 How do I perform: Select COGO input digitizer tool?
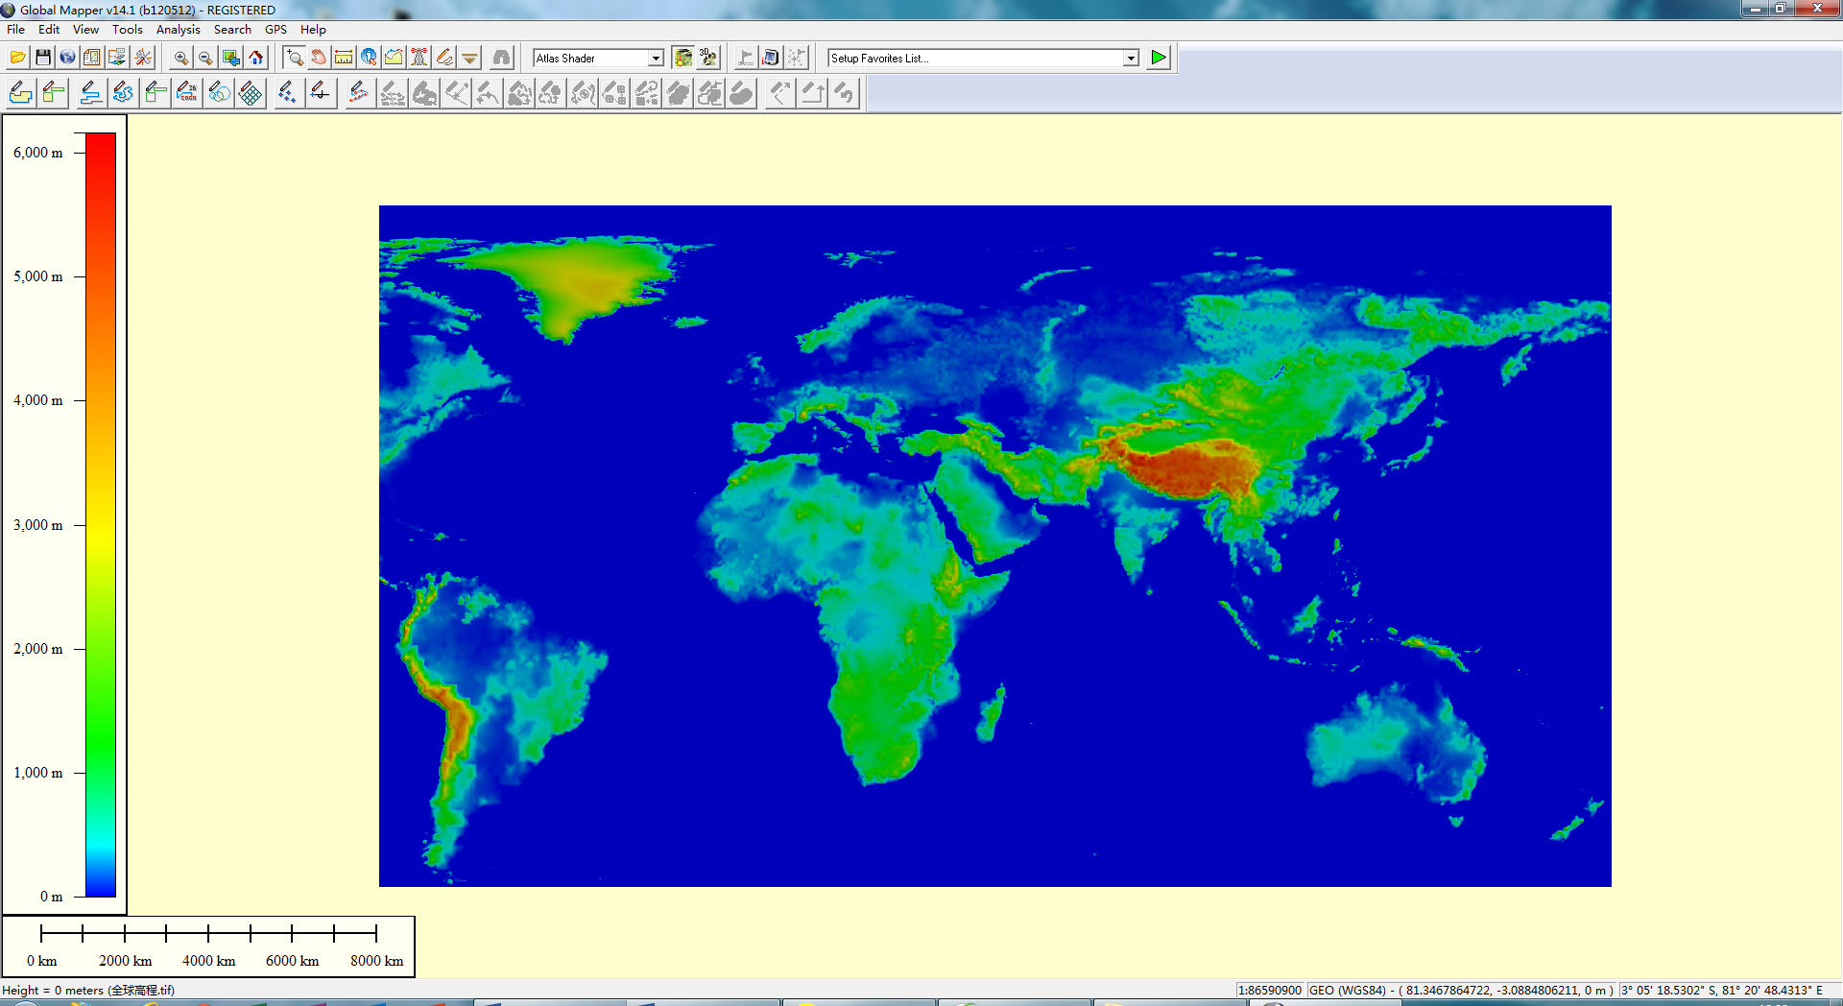[186, 93]
